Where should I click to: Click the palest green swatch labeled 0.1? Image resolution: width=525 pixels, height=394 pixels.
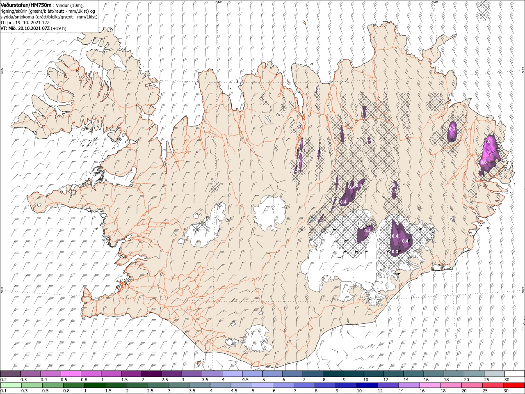click(10, 385)
